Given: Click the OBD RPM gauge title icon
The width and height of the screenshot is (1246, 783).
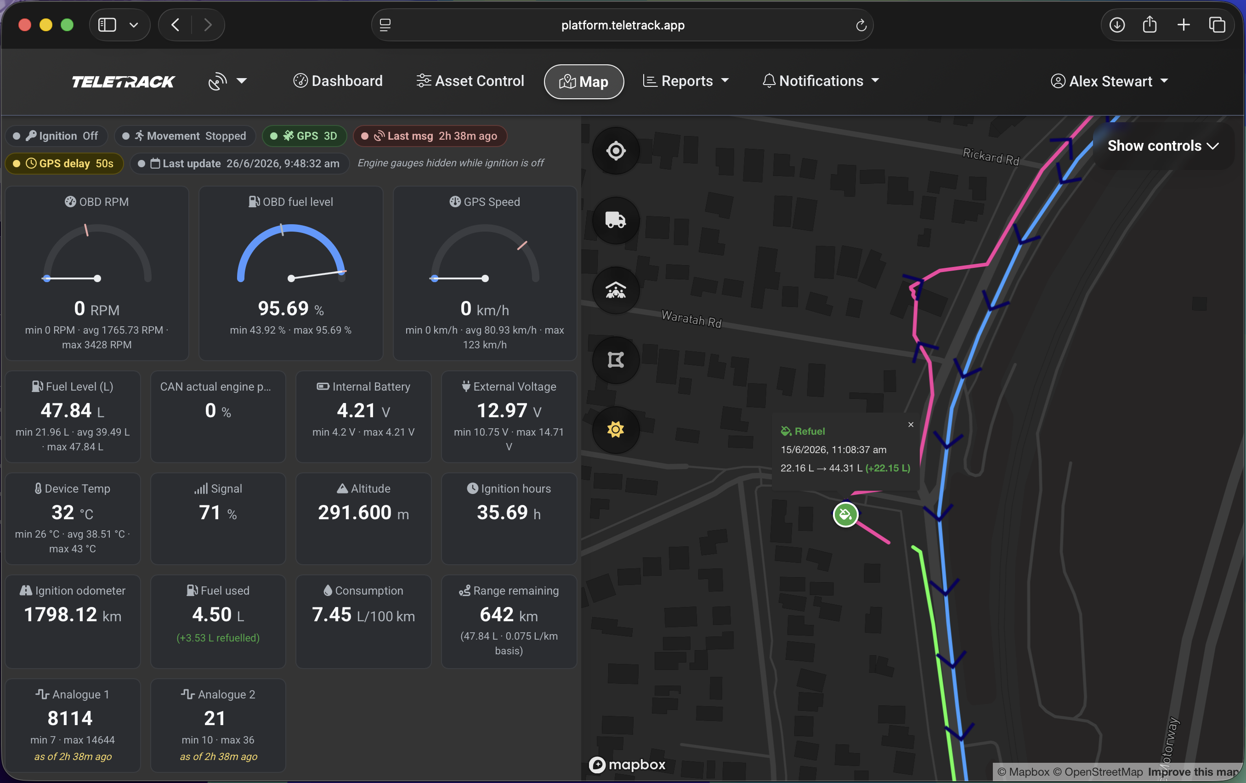Looking at the screenshot, I should point(70,202).
